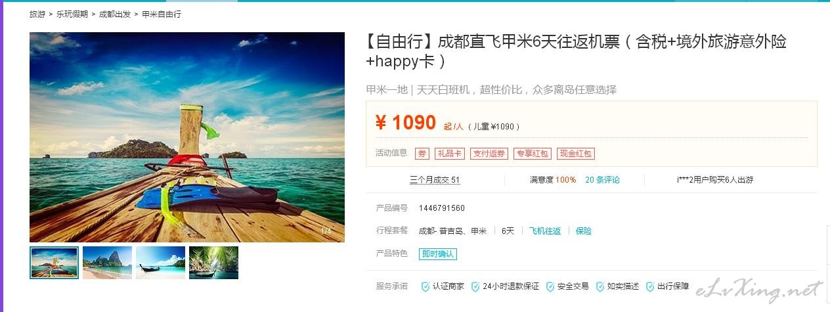Viewport: 830px width, 312px height.
Task: Go to 乐玩假期 breadcrumb
Action: [x=72, y=14]
